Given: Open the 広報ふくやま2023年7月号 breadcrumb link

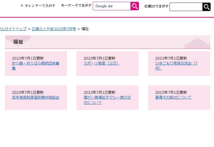Looking at the screenshot, I should 54,29.
